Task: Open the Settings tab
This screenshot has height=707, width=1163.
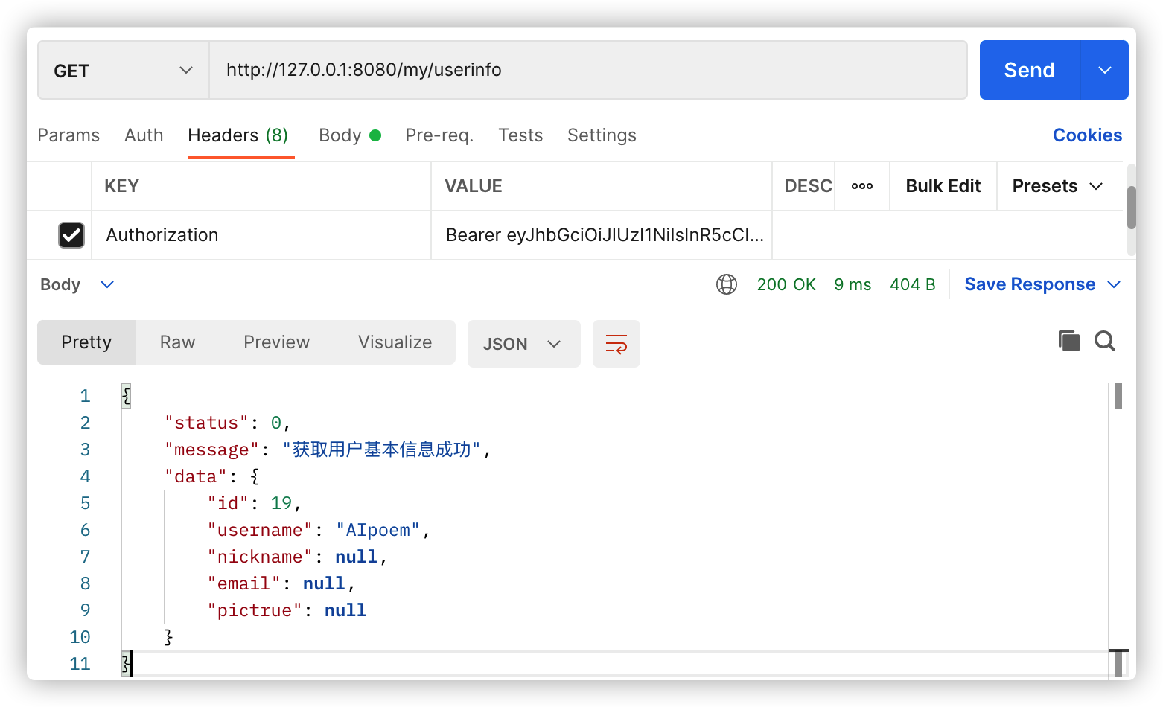Action: [x=602, y=135]
